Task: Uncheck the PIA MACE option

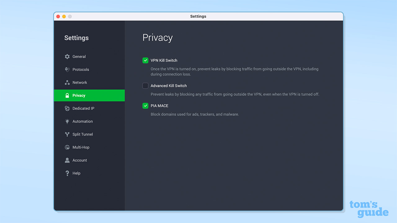Action: [x=145, y=106]
